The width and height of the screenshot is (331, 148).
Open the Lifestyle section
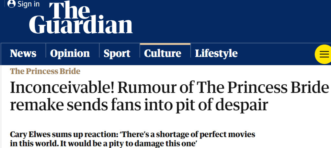click(x=216, y=53)
